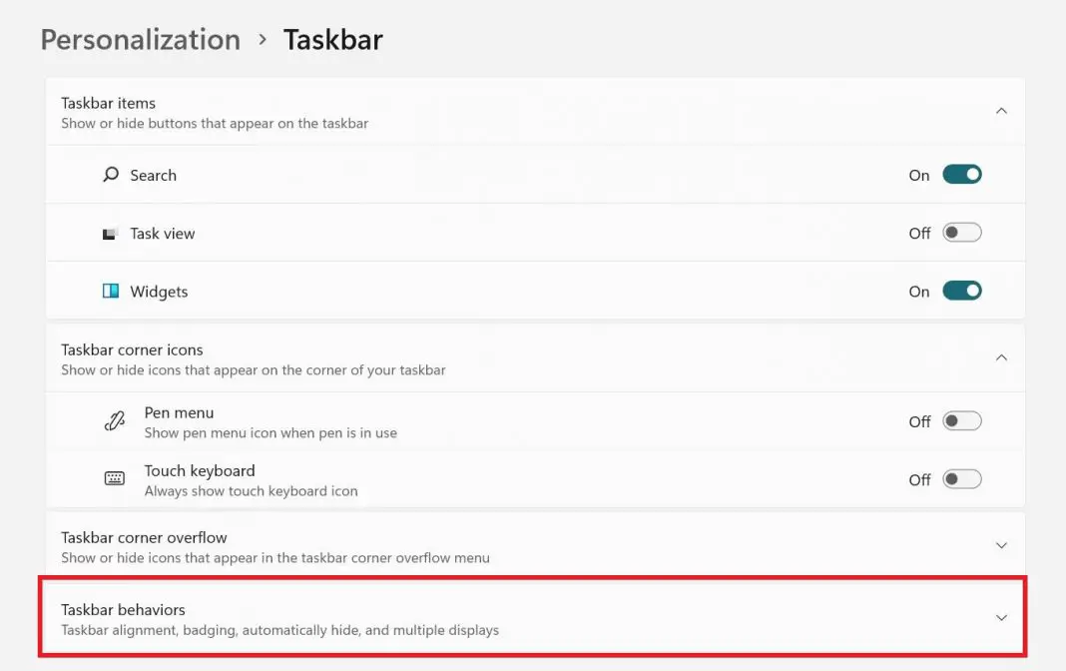Collapse the Taskbar items section

[1001, 111]
